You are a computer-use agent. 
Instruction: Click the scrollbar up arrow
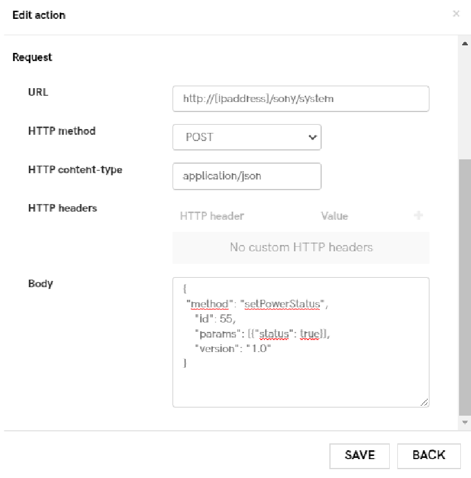point(465,44)
